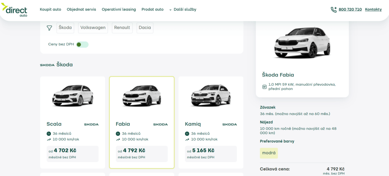Viewport: 389px width, 176px height.
Task: Click the filter funnel icon
Action: point(49,28)
